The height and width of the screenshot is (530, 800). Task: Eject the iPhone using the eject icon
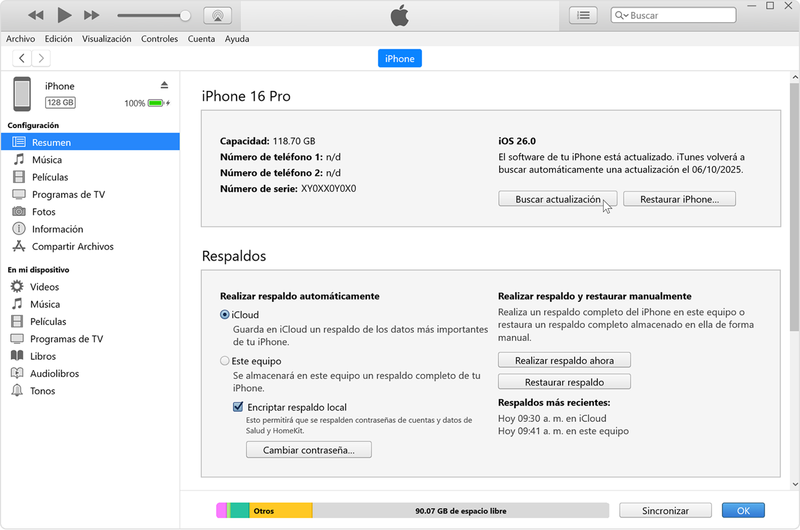[x=165, y=85]
